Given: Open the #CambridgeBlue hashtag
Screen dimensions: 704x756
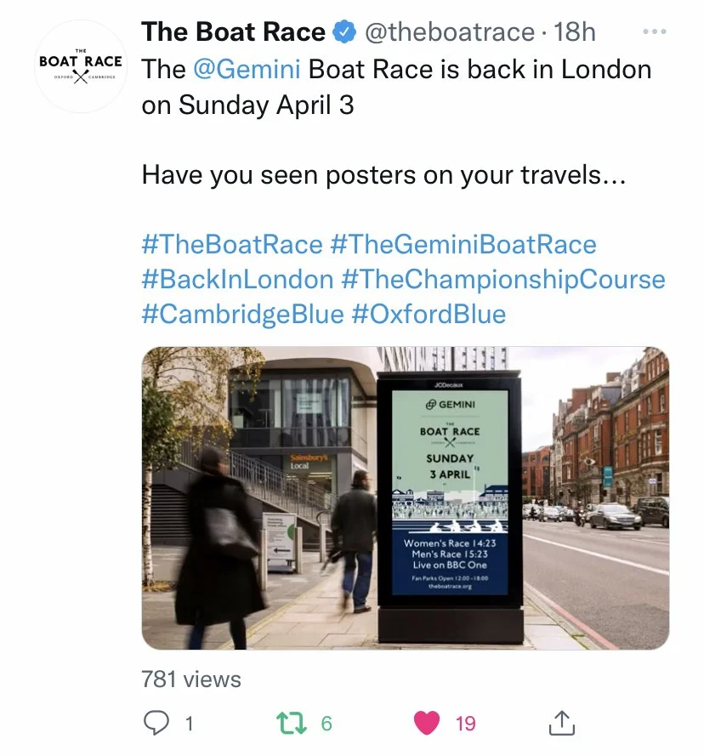Looking at the screenshot, I should [x=243, y=315].
